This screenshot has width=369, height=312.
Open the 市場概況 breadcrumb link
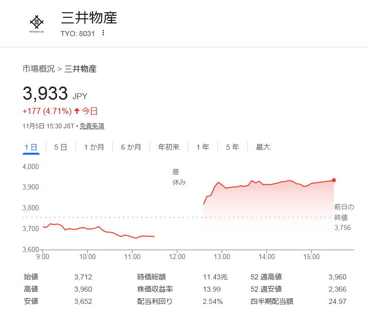(39, 69)
